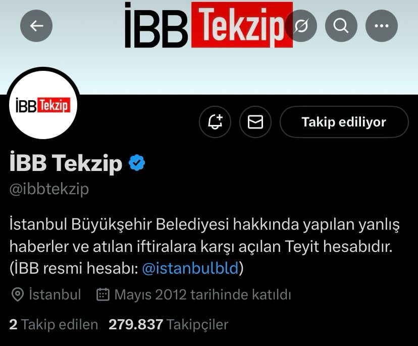Open the Grok slashed-circle icon
418x346 pixels.
pyautogui.click(x=301, y=26)
